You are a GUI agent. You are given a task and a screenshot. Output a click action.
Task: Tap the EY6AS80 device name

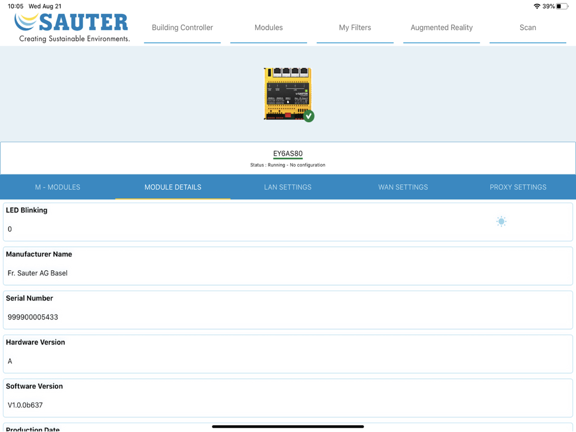tap(287, 154)
